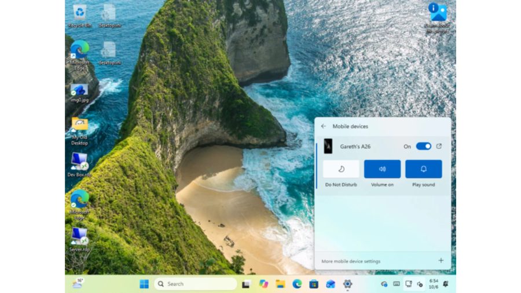Expand with the plus icon in panel footer
The width and height of the screenshot is (521, 293).
point(441,261)
